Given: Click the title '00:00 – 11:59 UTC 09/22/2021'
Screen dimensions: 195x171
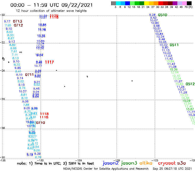Looking at the screenshot, I should (x=51, y=5).
